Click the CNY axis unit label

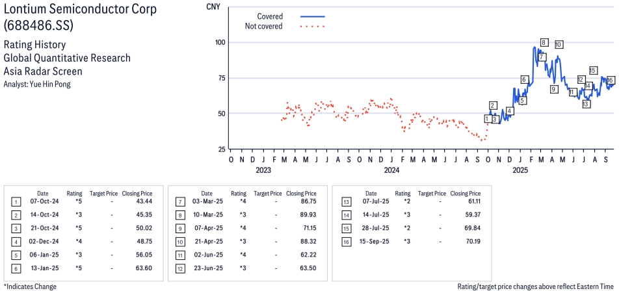tap(214, 6)
